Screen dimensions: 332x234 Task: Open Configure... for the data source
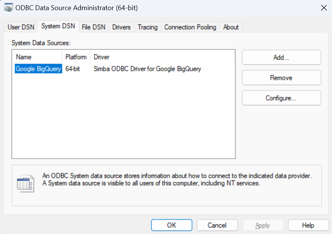coord(281,98)
